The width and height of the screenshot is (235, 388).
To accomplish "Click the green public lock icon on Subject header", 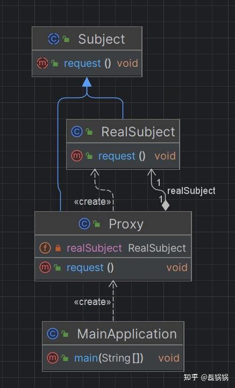I will pyautogui.click(x=66, y=39).
